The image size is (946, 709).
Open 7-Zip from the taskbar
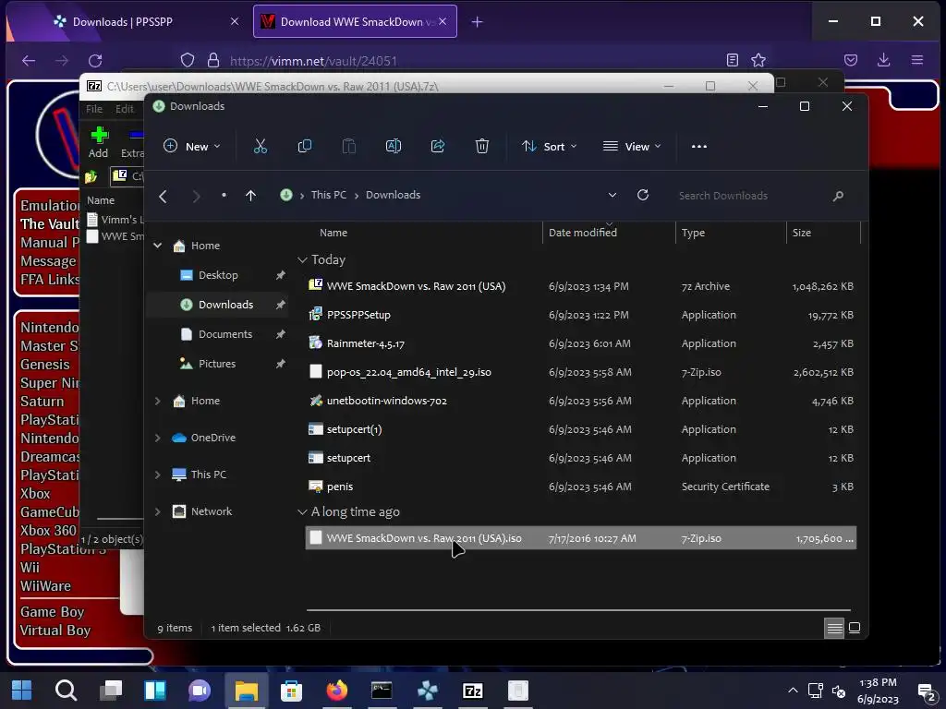tap(472, 691)
